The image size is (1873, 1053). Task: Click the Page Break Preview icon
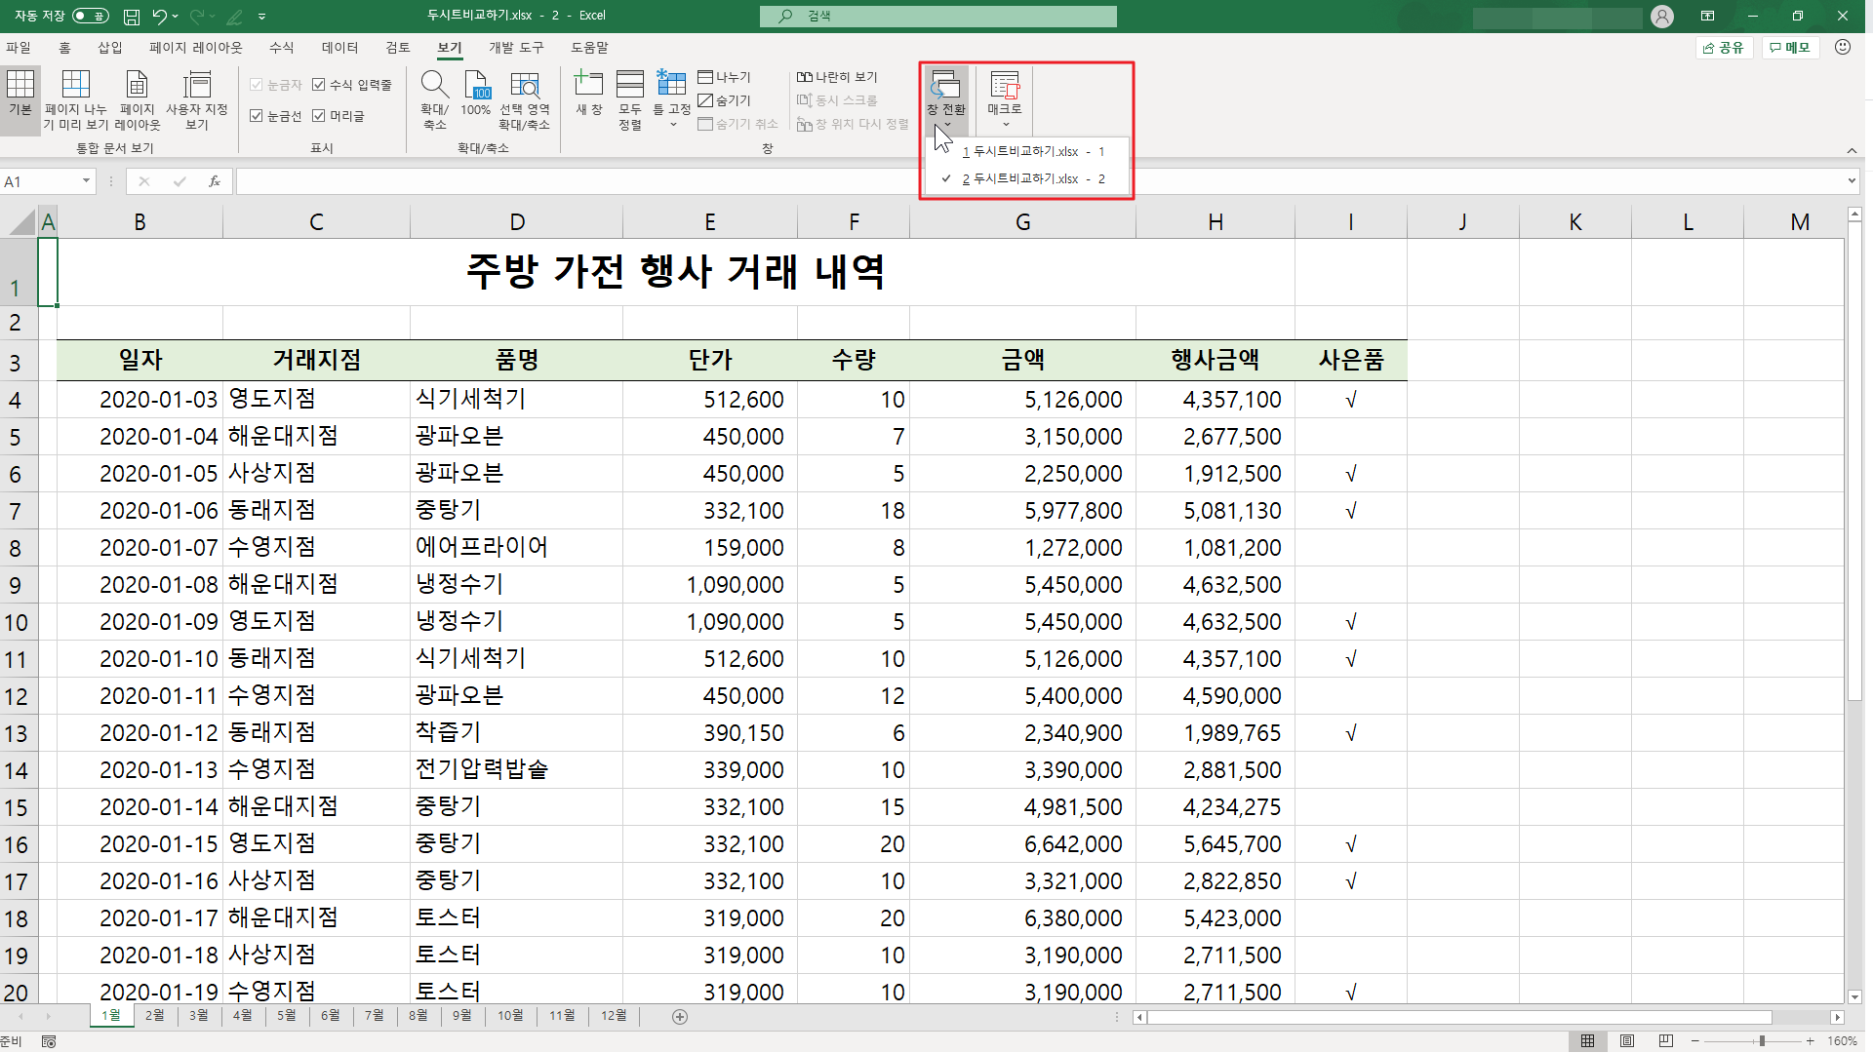(x=75, y=85)
